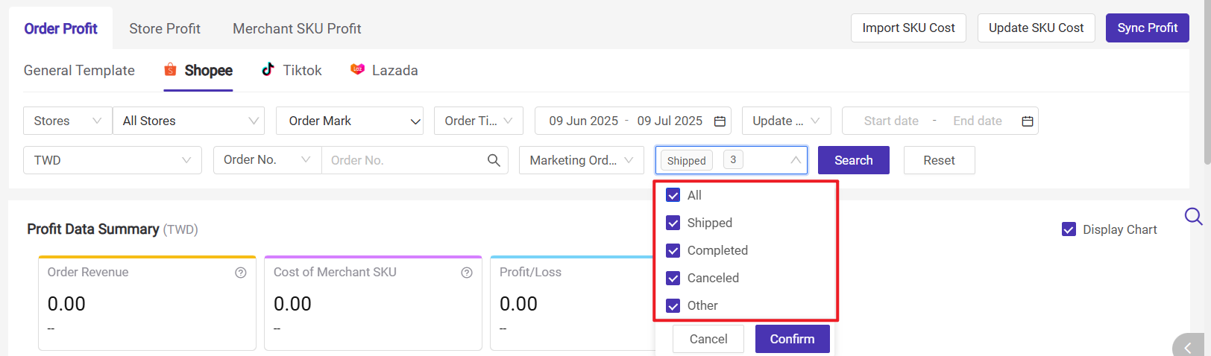Click calendar icon in Start date range
This screenshot has width=1211, height=356.
1027,121
